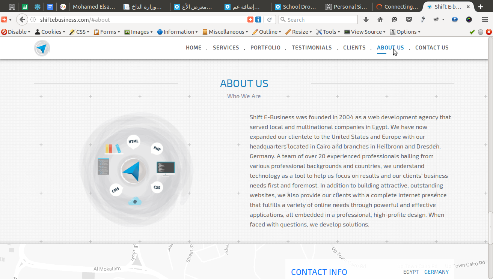Image resolution: width=493 pixels, height=279 pixels.
Task: Open the Resize developer menu
Action: click(x=299, y=32)
